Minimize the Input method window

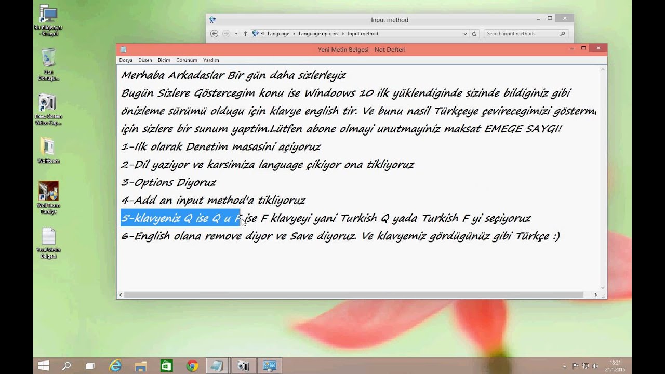538,19
